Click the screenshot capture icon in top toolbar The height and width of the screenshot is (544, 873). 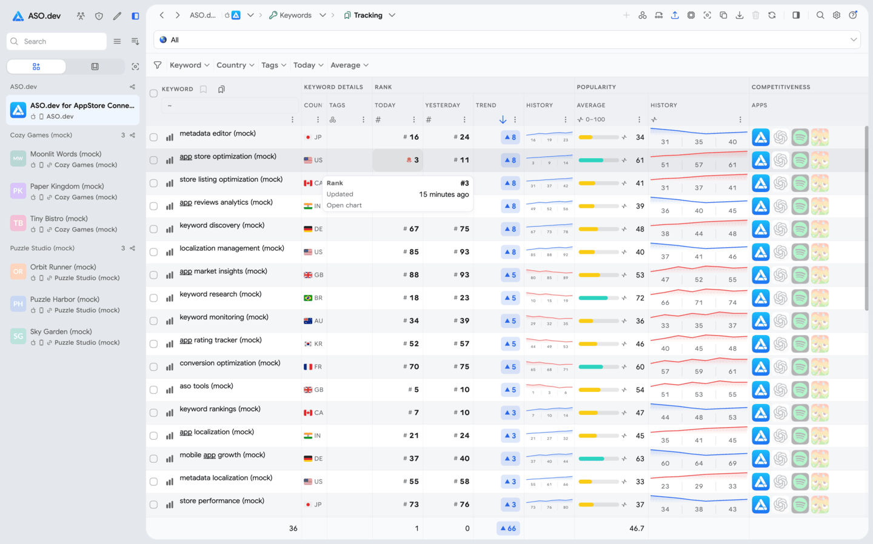tap(707, 15)
